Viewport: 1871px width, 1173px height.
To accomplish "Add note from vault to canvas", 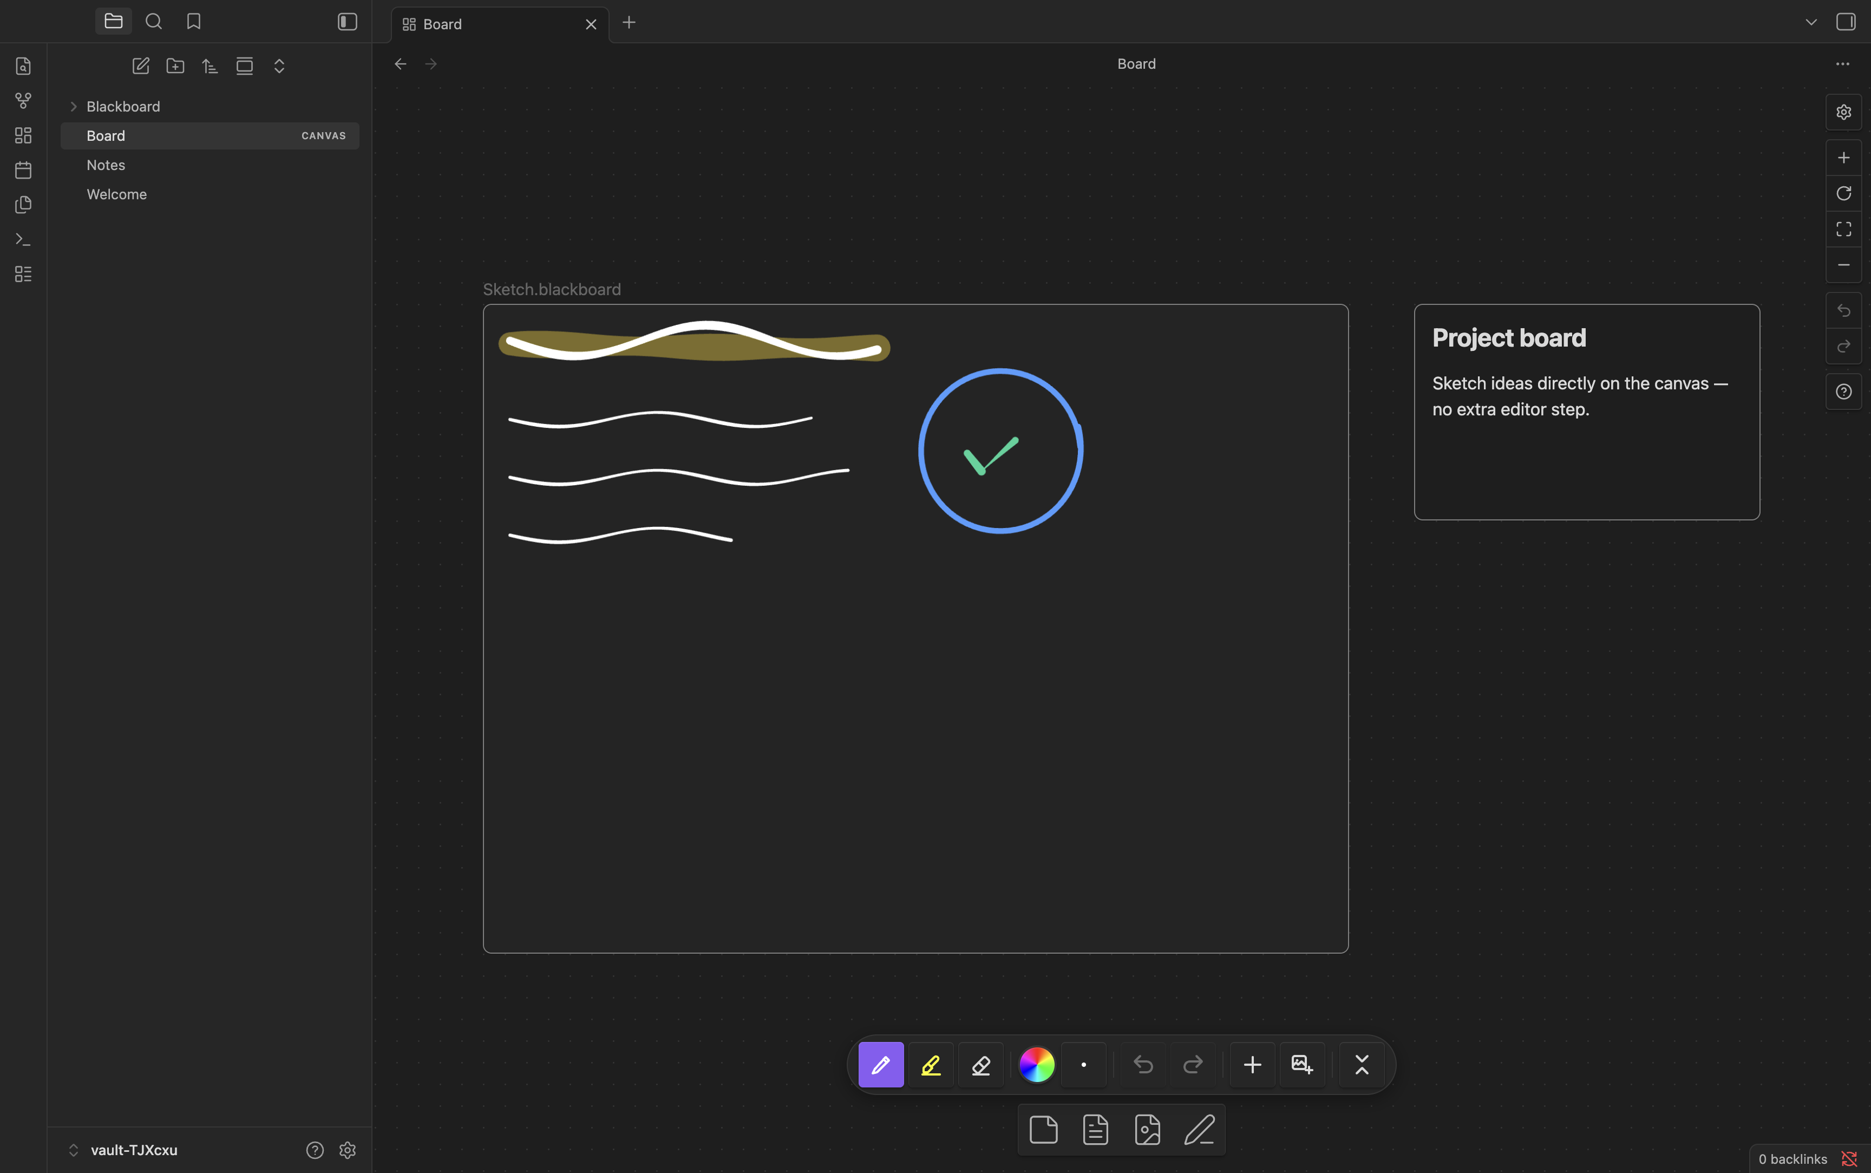I will point(1095,1130).
